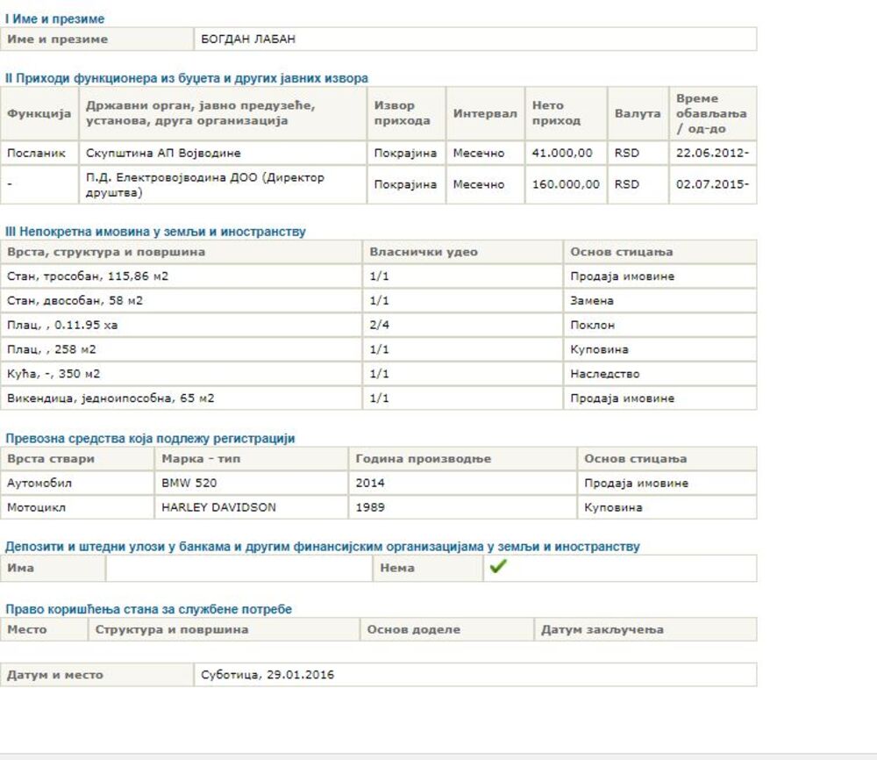The width and height of the screenshot is (877, 760).
Task: Select the 41.000,00 net income value
Action: point(562,153)
